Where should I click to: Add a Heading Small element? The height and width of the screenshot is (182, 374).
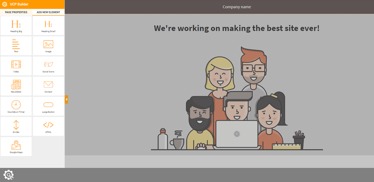click(48, 26)
